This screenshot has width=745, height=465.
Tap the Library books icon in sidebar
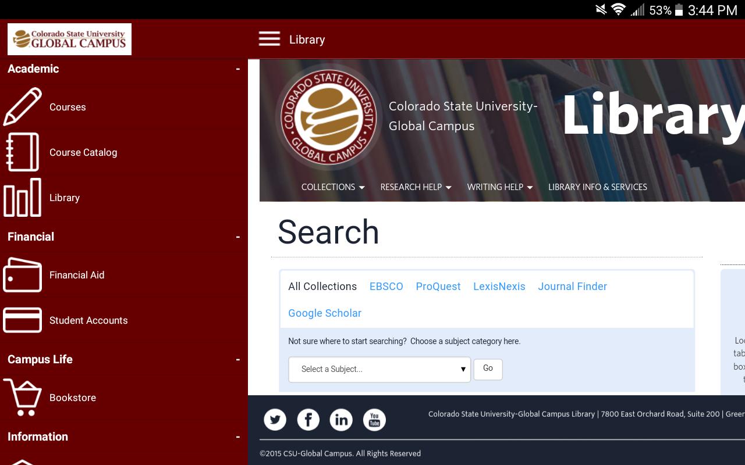23,198
